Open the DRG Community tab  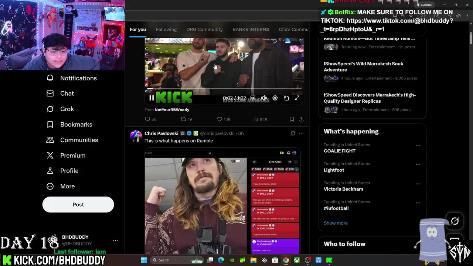[204, 30]
